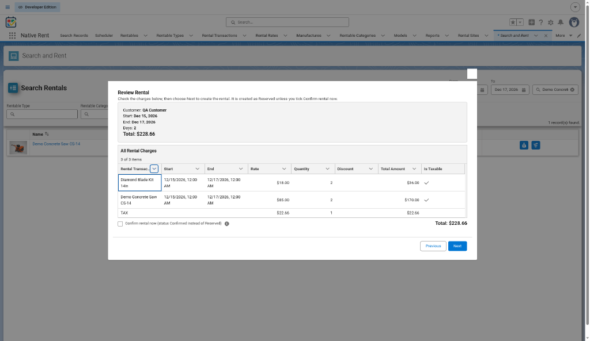Click the global Search input field
Viewport: 590px width, 341px height.
[288, 22]
